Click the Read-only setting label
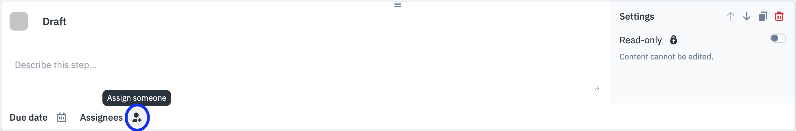Viewport: 796px width, 131px height. pyautogui.click(x=640, y=40)
